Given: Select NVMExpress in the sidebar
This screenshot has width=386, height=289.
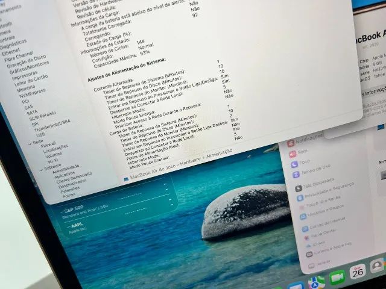Looking at the screenshot, I should [33, 93].
